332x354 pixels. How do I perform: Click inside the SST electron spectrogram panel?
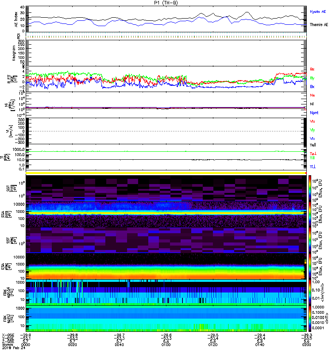point(166,240)
